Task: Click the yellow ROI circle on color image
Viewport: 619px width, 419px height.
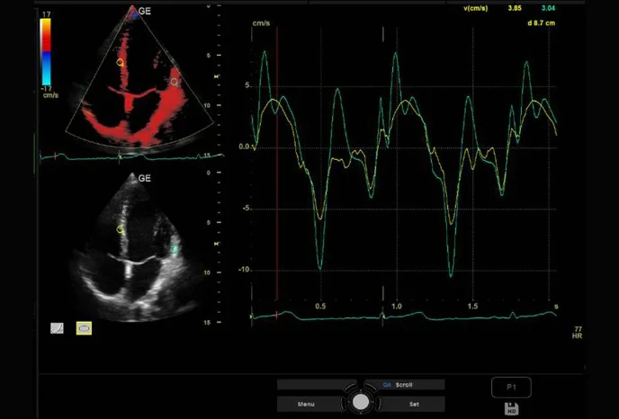Action: coord(121,63)
